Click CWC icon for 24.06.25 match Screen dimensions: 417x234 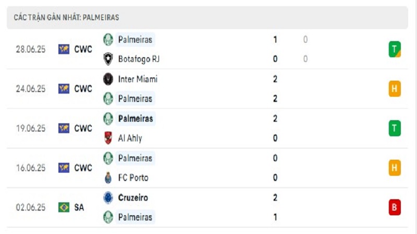(64, 88)
